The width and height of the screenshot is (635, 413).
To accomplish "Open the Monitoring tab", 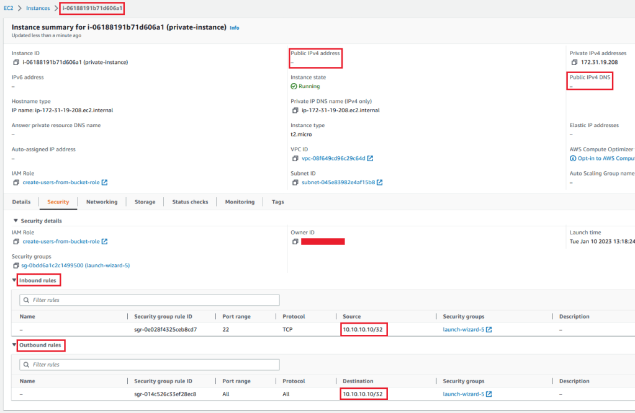I will pos(240,202).
